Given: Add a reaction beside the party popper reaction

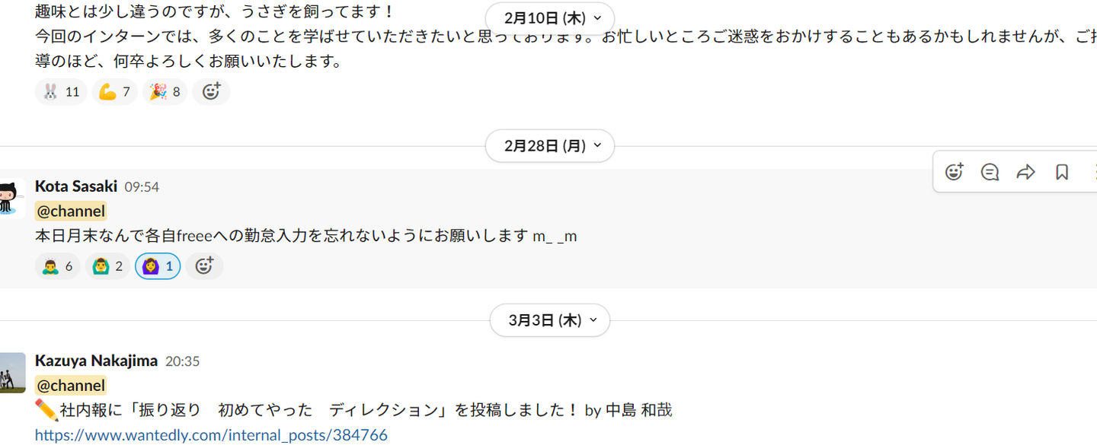Looking at the screenshot, I should pyautogui.click(x=211, y=92).
